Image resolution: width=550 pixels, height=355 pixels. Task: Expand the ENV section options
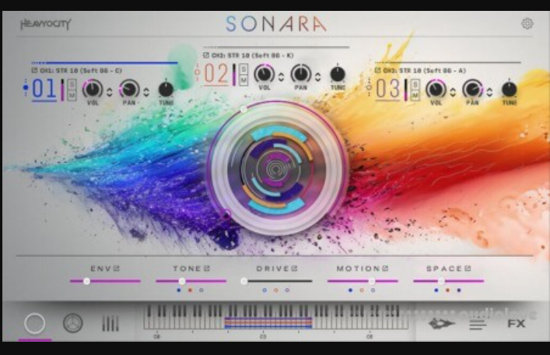pyautogui.click(x=117, y=269)
